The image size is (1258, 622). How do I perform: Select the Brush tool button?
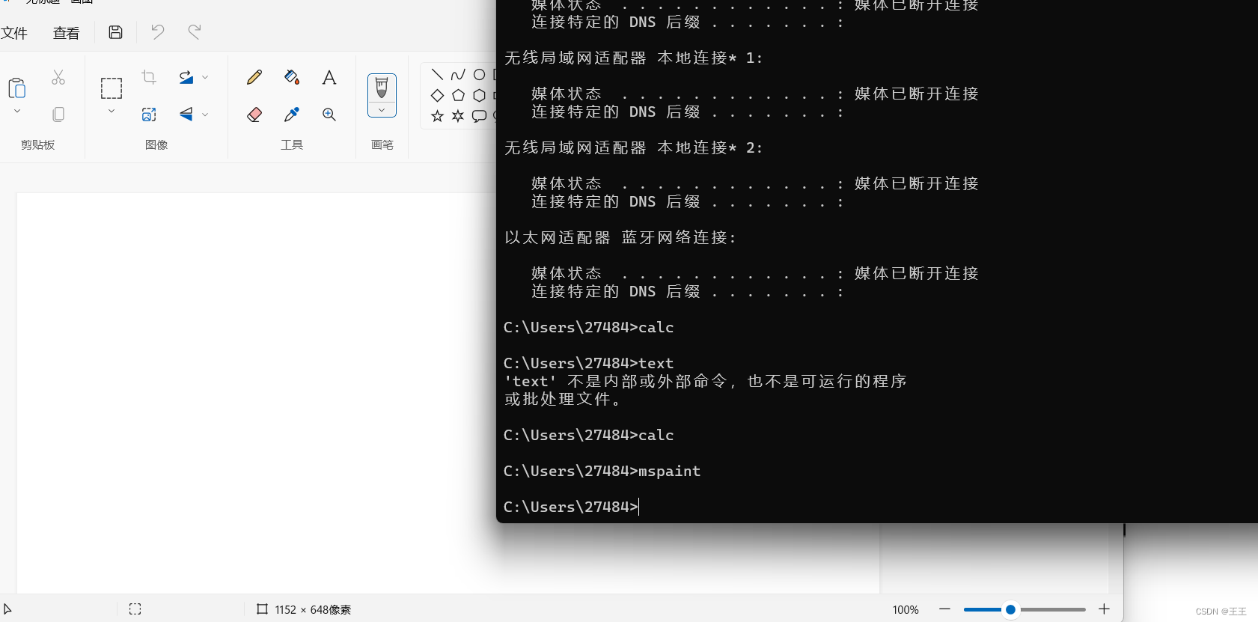(x=382, y=88)
